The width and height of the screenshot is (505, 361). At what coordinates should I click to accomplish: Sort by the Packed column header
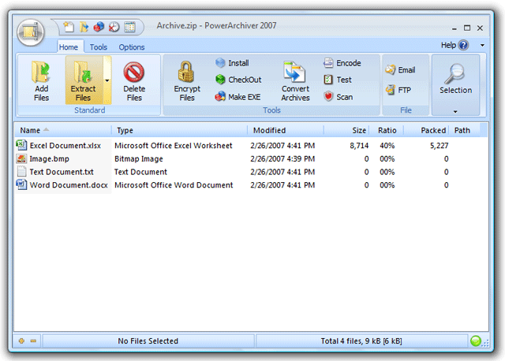pos(426,130)
